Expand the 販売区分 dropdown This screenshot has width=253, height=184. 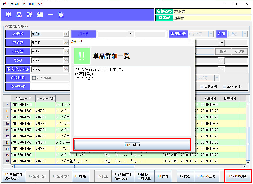coord(211,34)
